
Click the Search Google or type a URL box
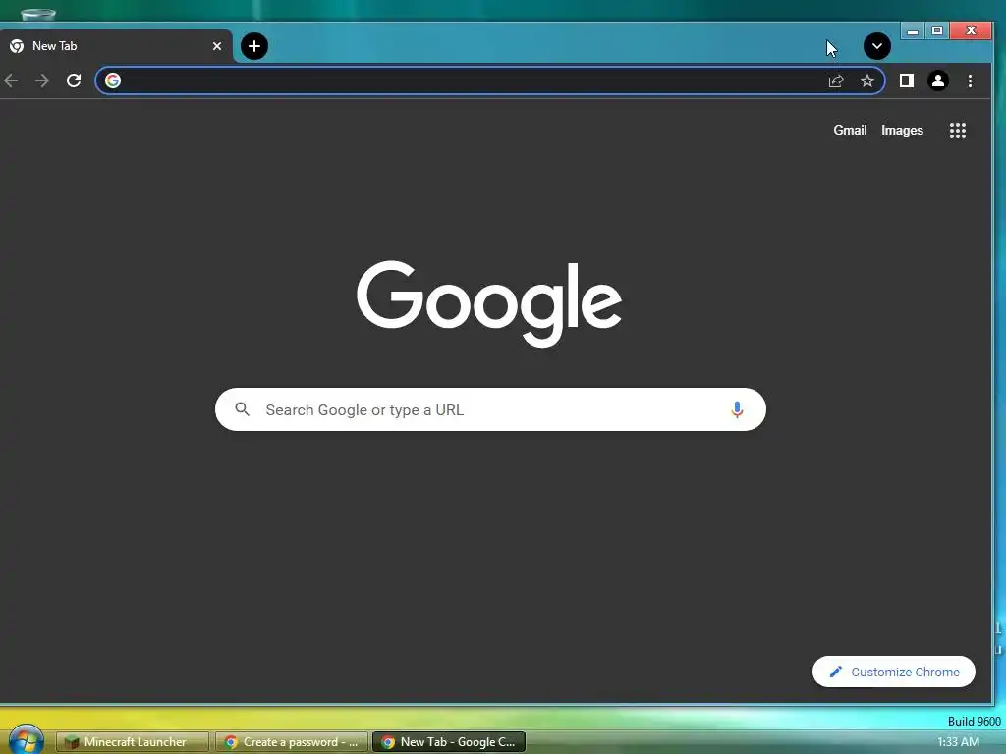490,409
